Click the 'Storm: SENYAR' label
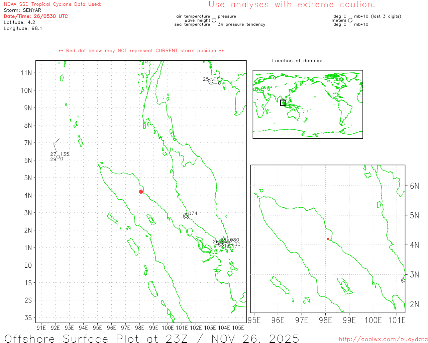 tap(22, 10)
